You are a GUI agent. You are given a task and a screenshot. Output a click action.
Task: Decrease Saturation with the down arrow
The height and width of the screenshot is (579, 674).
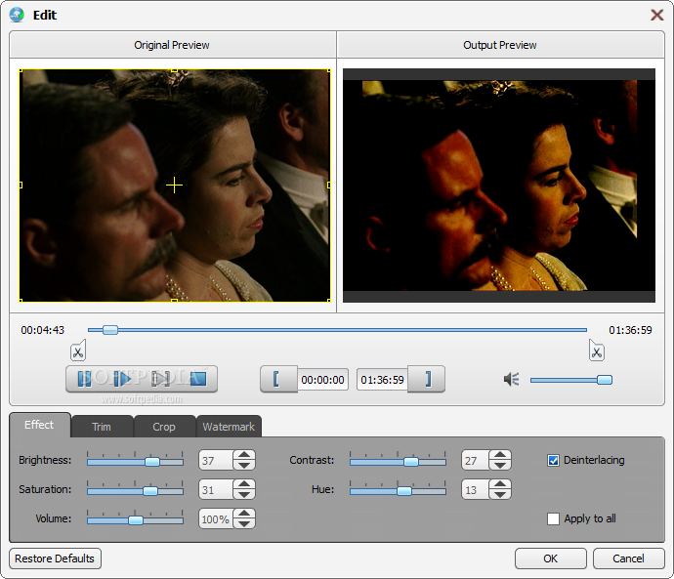click(244, 494)
